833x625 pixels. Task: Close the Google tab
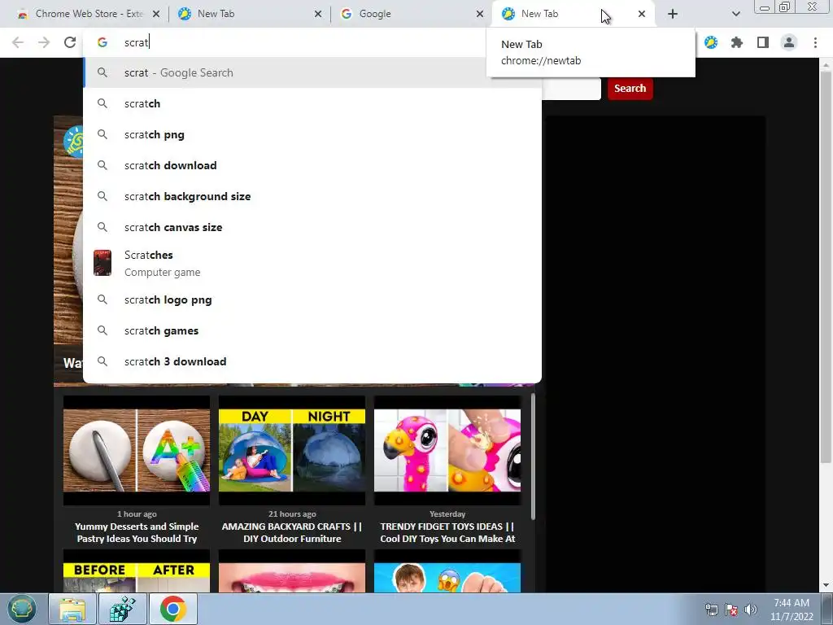[480, 14]
